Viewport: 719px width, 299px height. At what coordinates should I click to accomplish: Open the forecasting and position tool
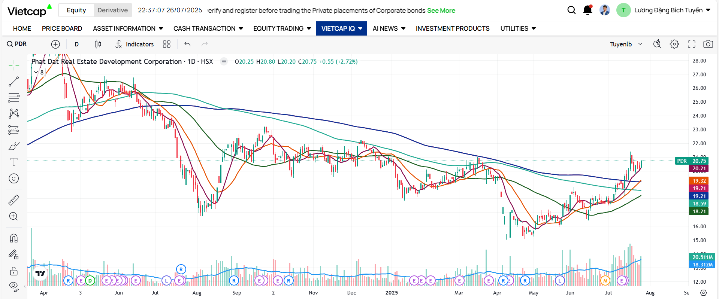point(14,130)
